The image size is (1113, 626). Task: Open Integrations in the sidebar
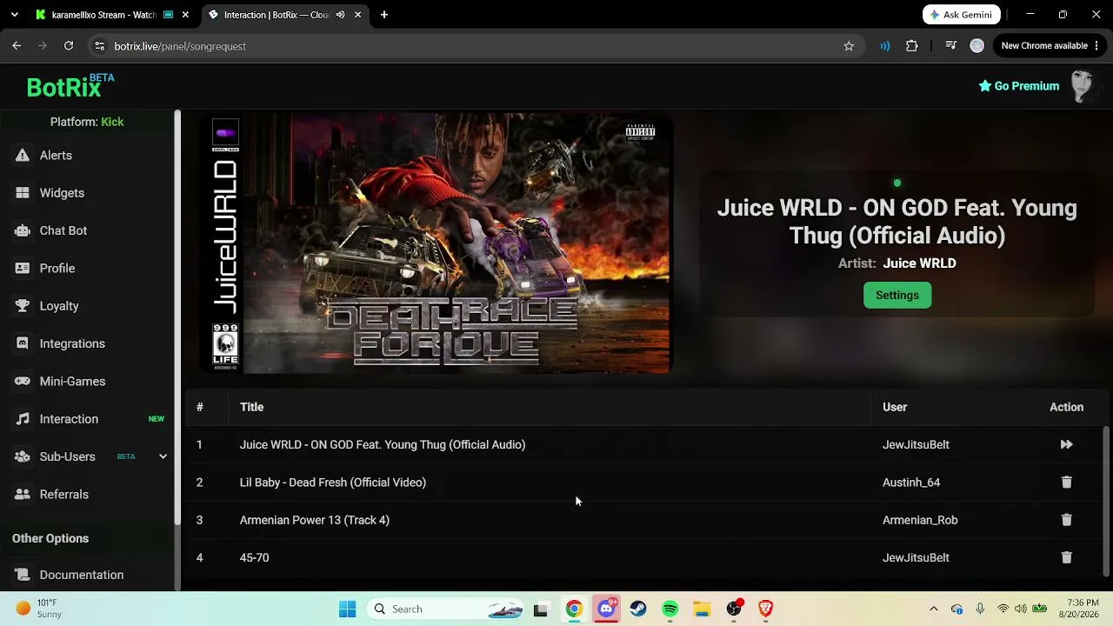tap(72, 343)
